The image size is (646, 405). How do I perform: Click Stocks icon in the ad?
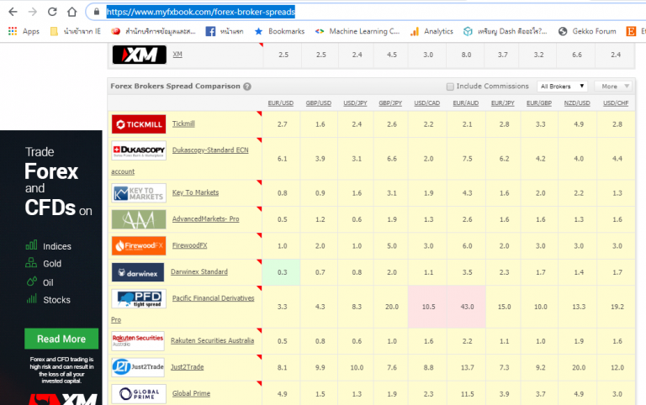pos(31,299)
